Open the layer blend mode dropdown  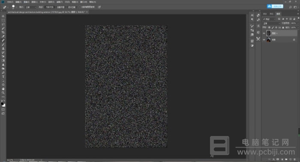271,23
